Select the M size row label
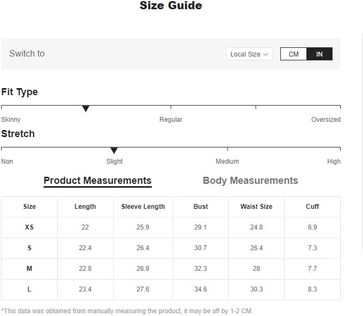363x316 pixels. (x=29, y=269)
